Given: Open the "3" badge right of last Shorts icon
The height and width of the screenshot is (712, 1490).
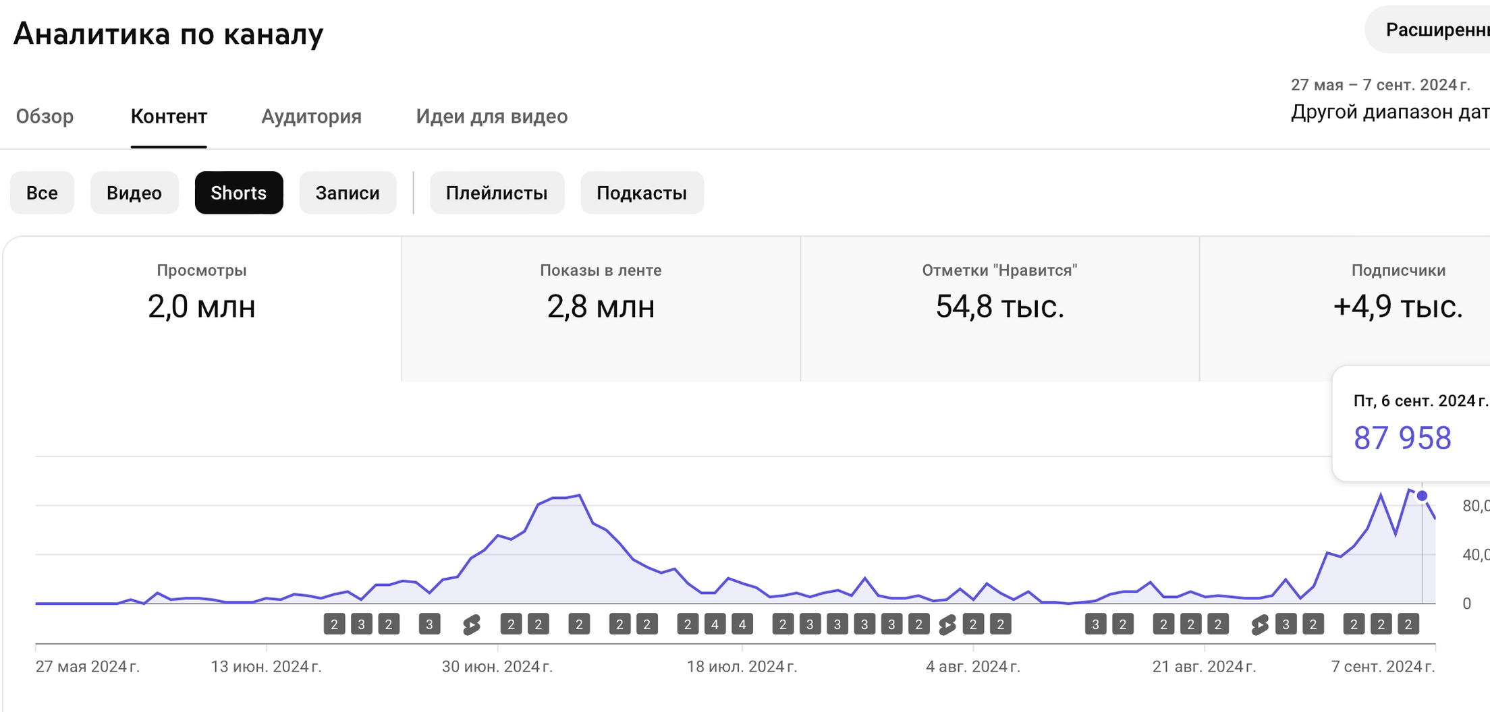Looking at the screenshot, I should pyautogui.click(x=1286, y=624).
